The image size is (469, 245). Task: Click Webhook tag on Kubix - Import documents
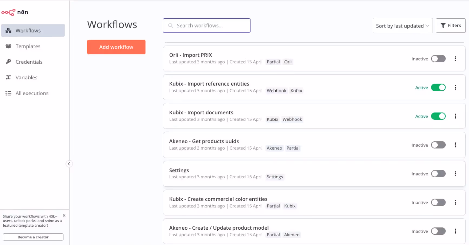[x=292, y=119]
